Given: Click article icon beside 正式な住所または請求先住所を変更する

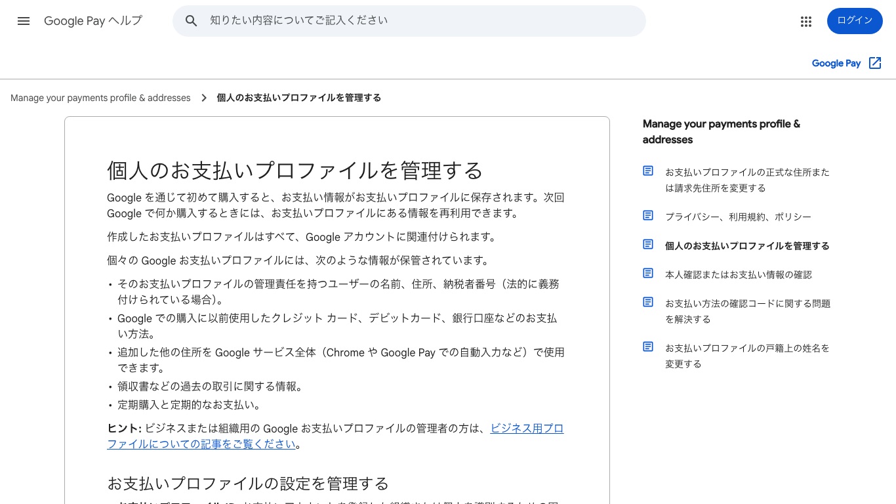Looking at the screenshot, I should pyautogui.click(x=648, y=171).
